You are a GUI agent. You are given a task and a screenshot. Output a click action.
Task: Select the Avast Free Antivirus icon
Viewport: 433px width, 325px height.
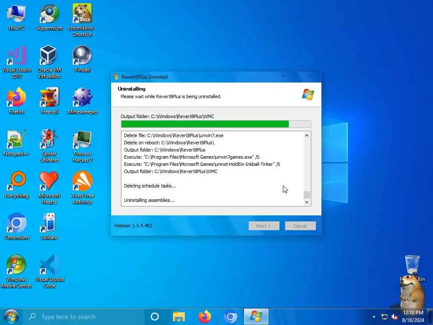coord(82,188)
